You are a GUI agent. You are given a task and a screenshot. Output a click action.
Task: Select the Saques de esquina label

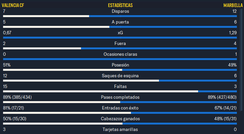pos(120,76)
